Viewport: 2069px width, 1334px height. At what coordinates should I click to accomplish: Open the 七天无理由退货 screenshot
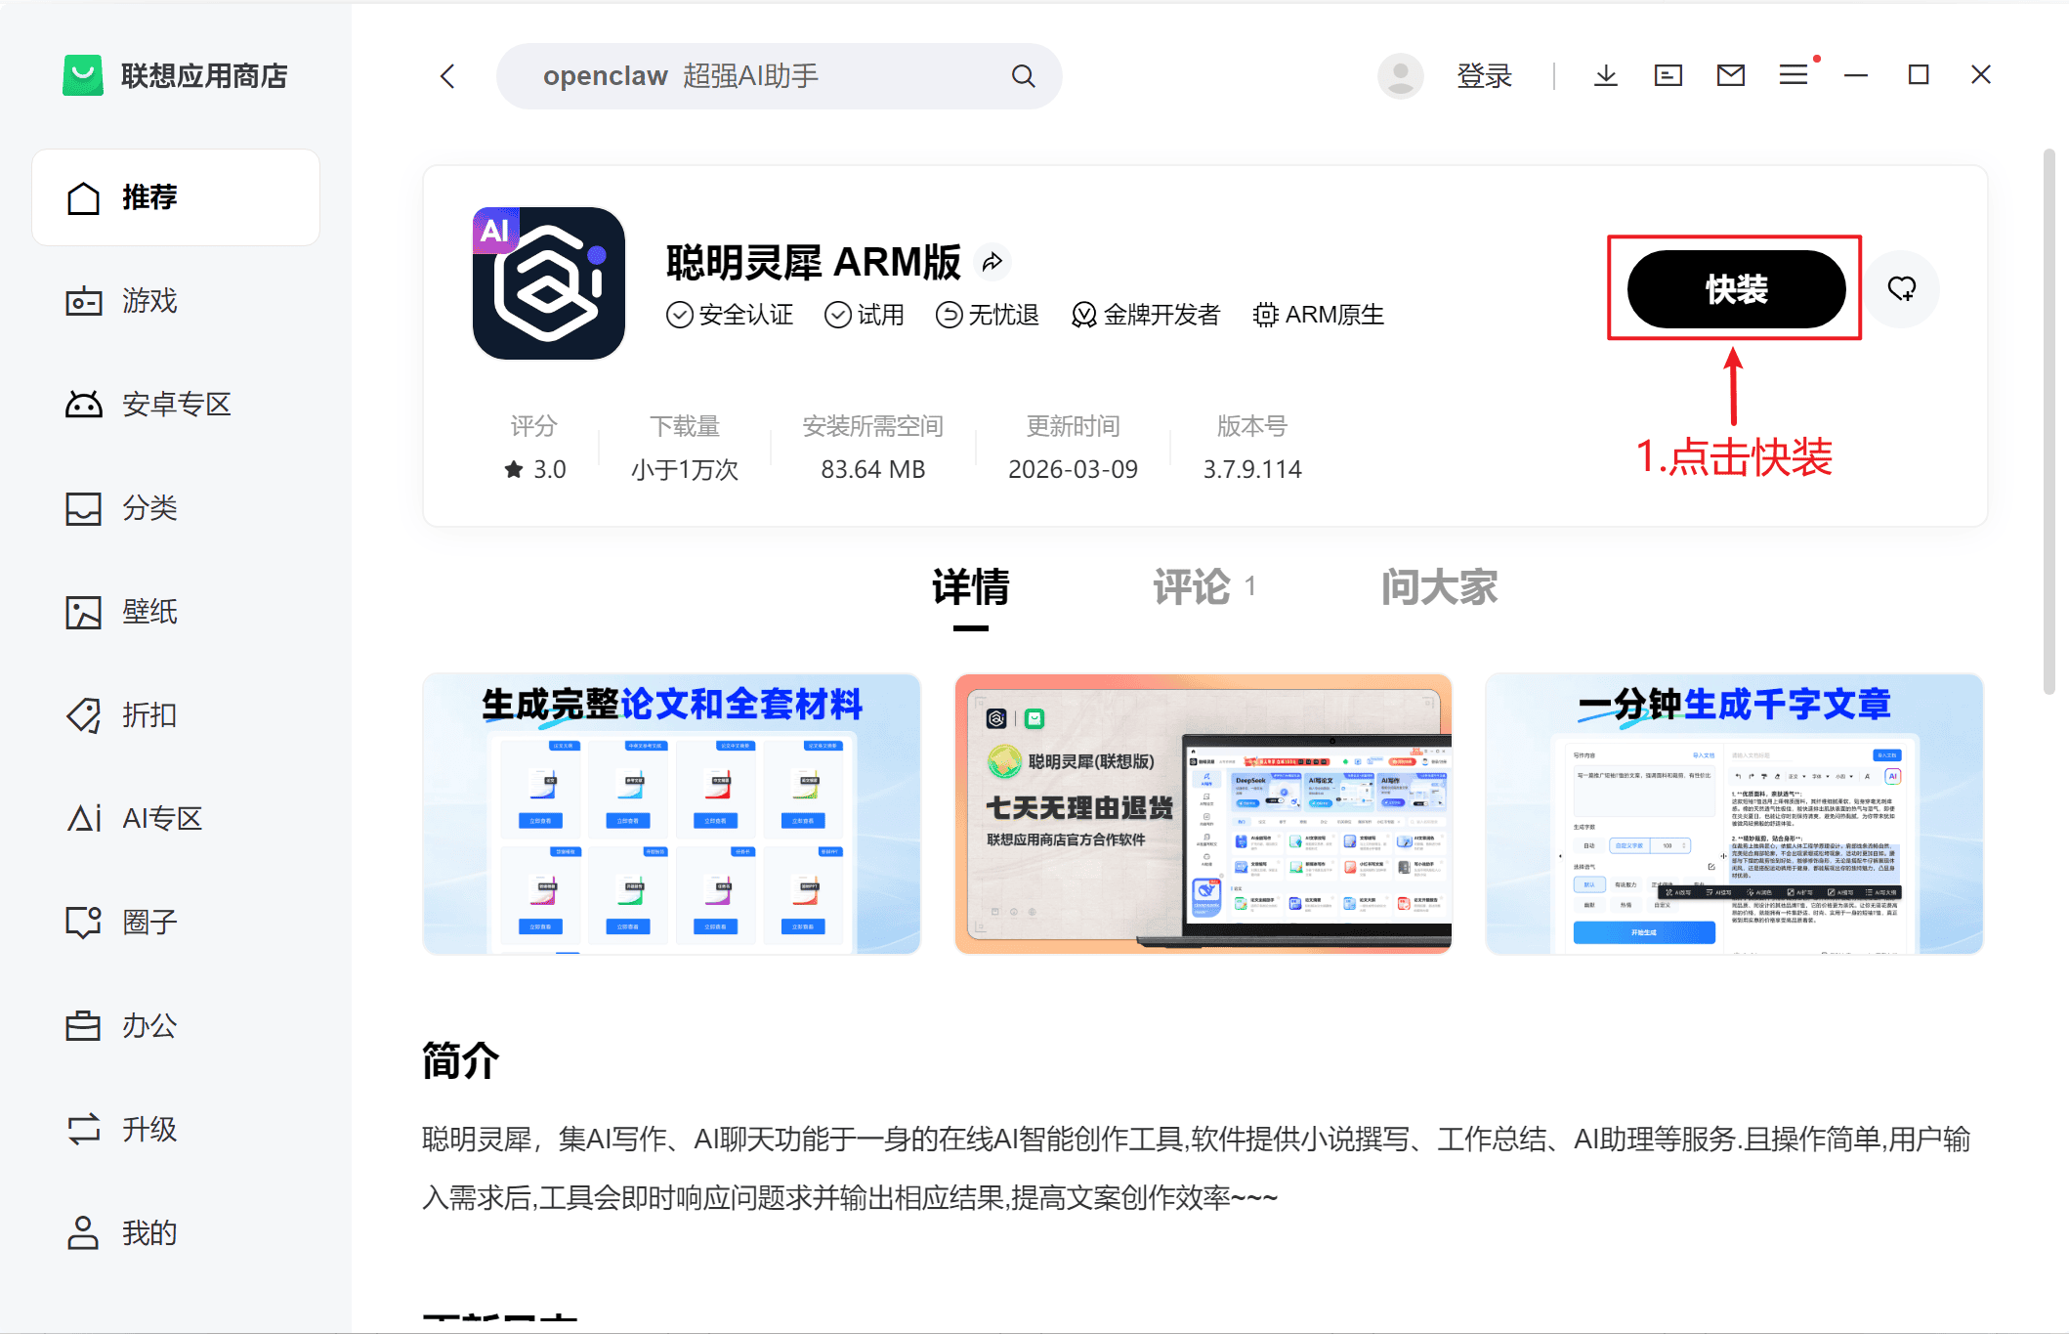pyautogui.click(x=1203, y=813)
